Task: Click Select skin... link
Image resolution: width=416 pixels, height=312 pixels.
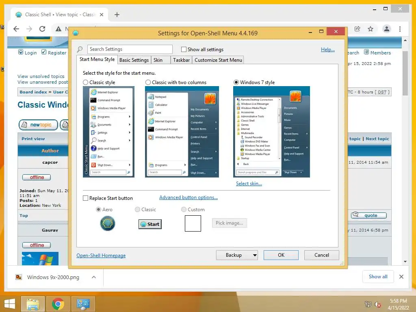Action: pos(249,184)
